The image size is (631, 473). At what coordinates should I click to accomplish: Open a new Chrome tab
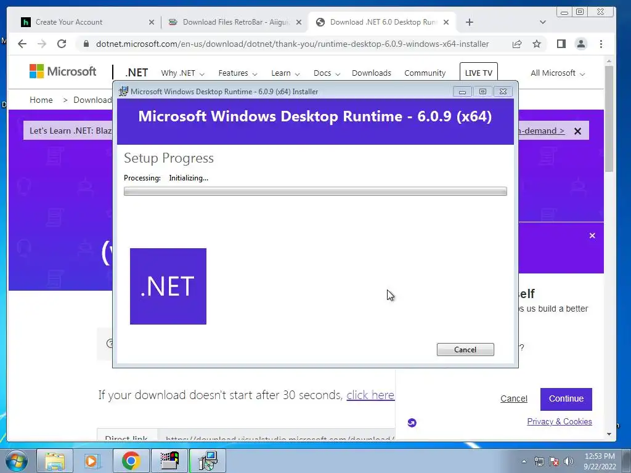pyautogui.click(x=469, y=22)
